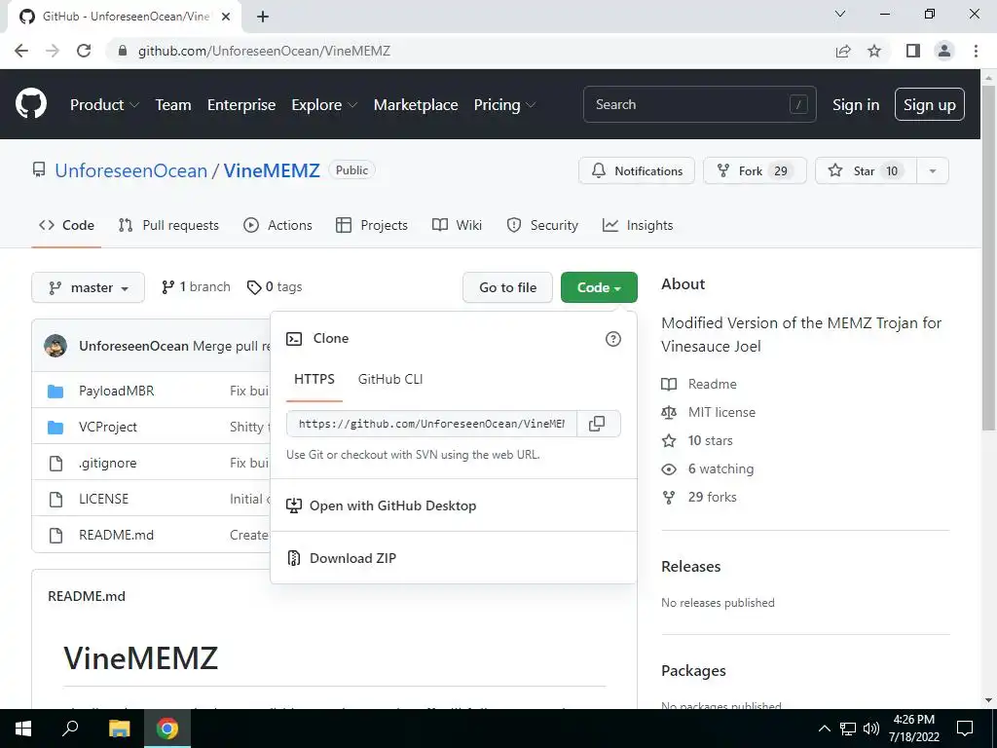
Task: Click the GitHub search input field
Action: tap(699, 104)
